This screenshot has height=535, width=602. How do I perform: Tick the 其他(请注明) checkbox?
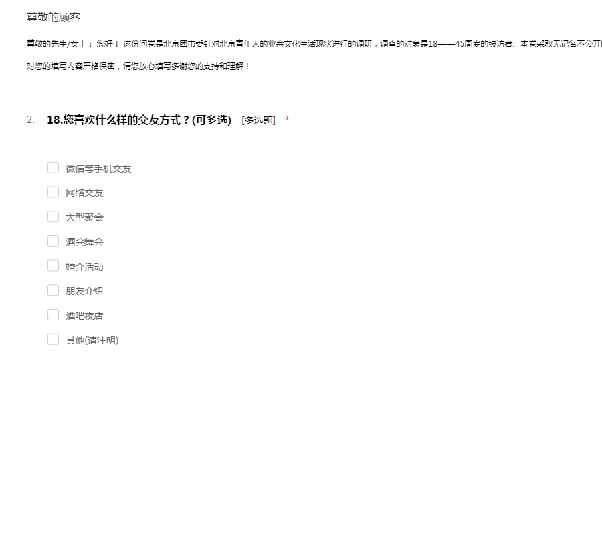tap(53, 340)
